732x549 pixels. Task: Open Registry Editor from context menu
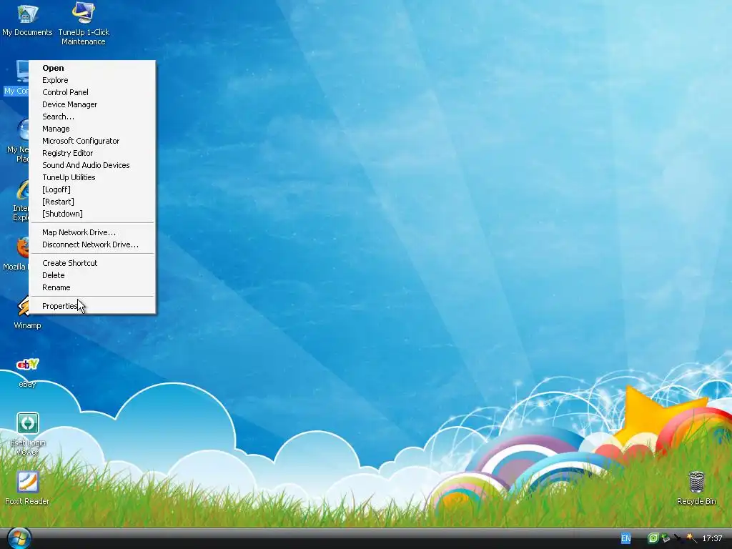pos(92,153)
